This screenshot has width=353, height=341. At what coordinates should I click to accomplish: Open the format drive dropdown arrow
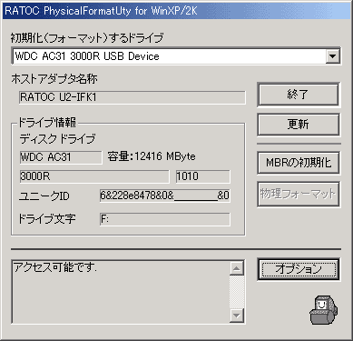point(332,56)
